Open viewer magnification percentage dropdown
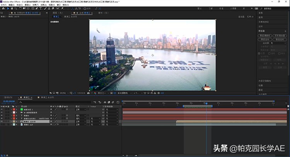The height and width of the screenshot is (157, 290). pos(64,93)
